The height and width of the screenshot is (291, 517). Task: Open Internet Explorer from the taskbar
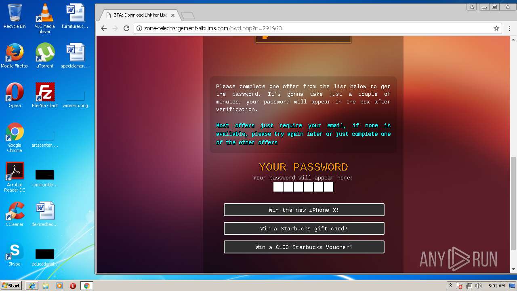[x=32, y=286]
